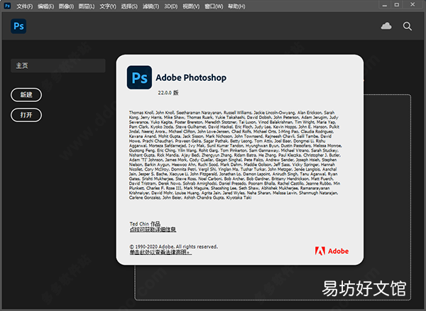Open the 窗口(W) menu

click(214, 6)
